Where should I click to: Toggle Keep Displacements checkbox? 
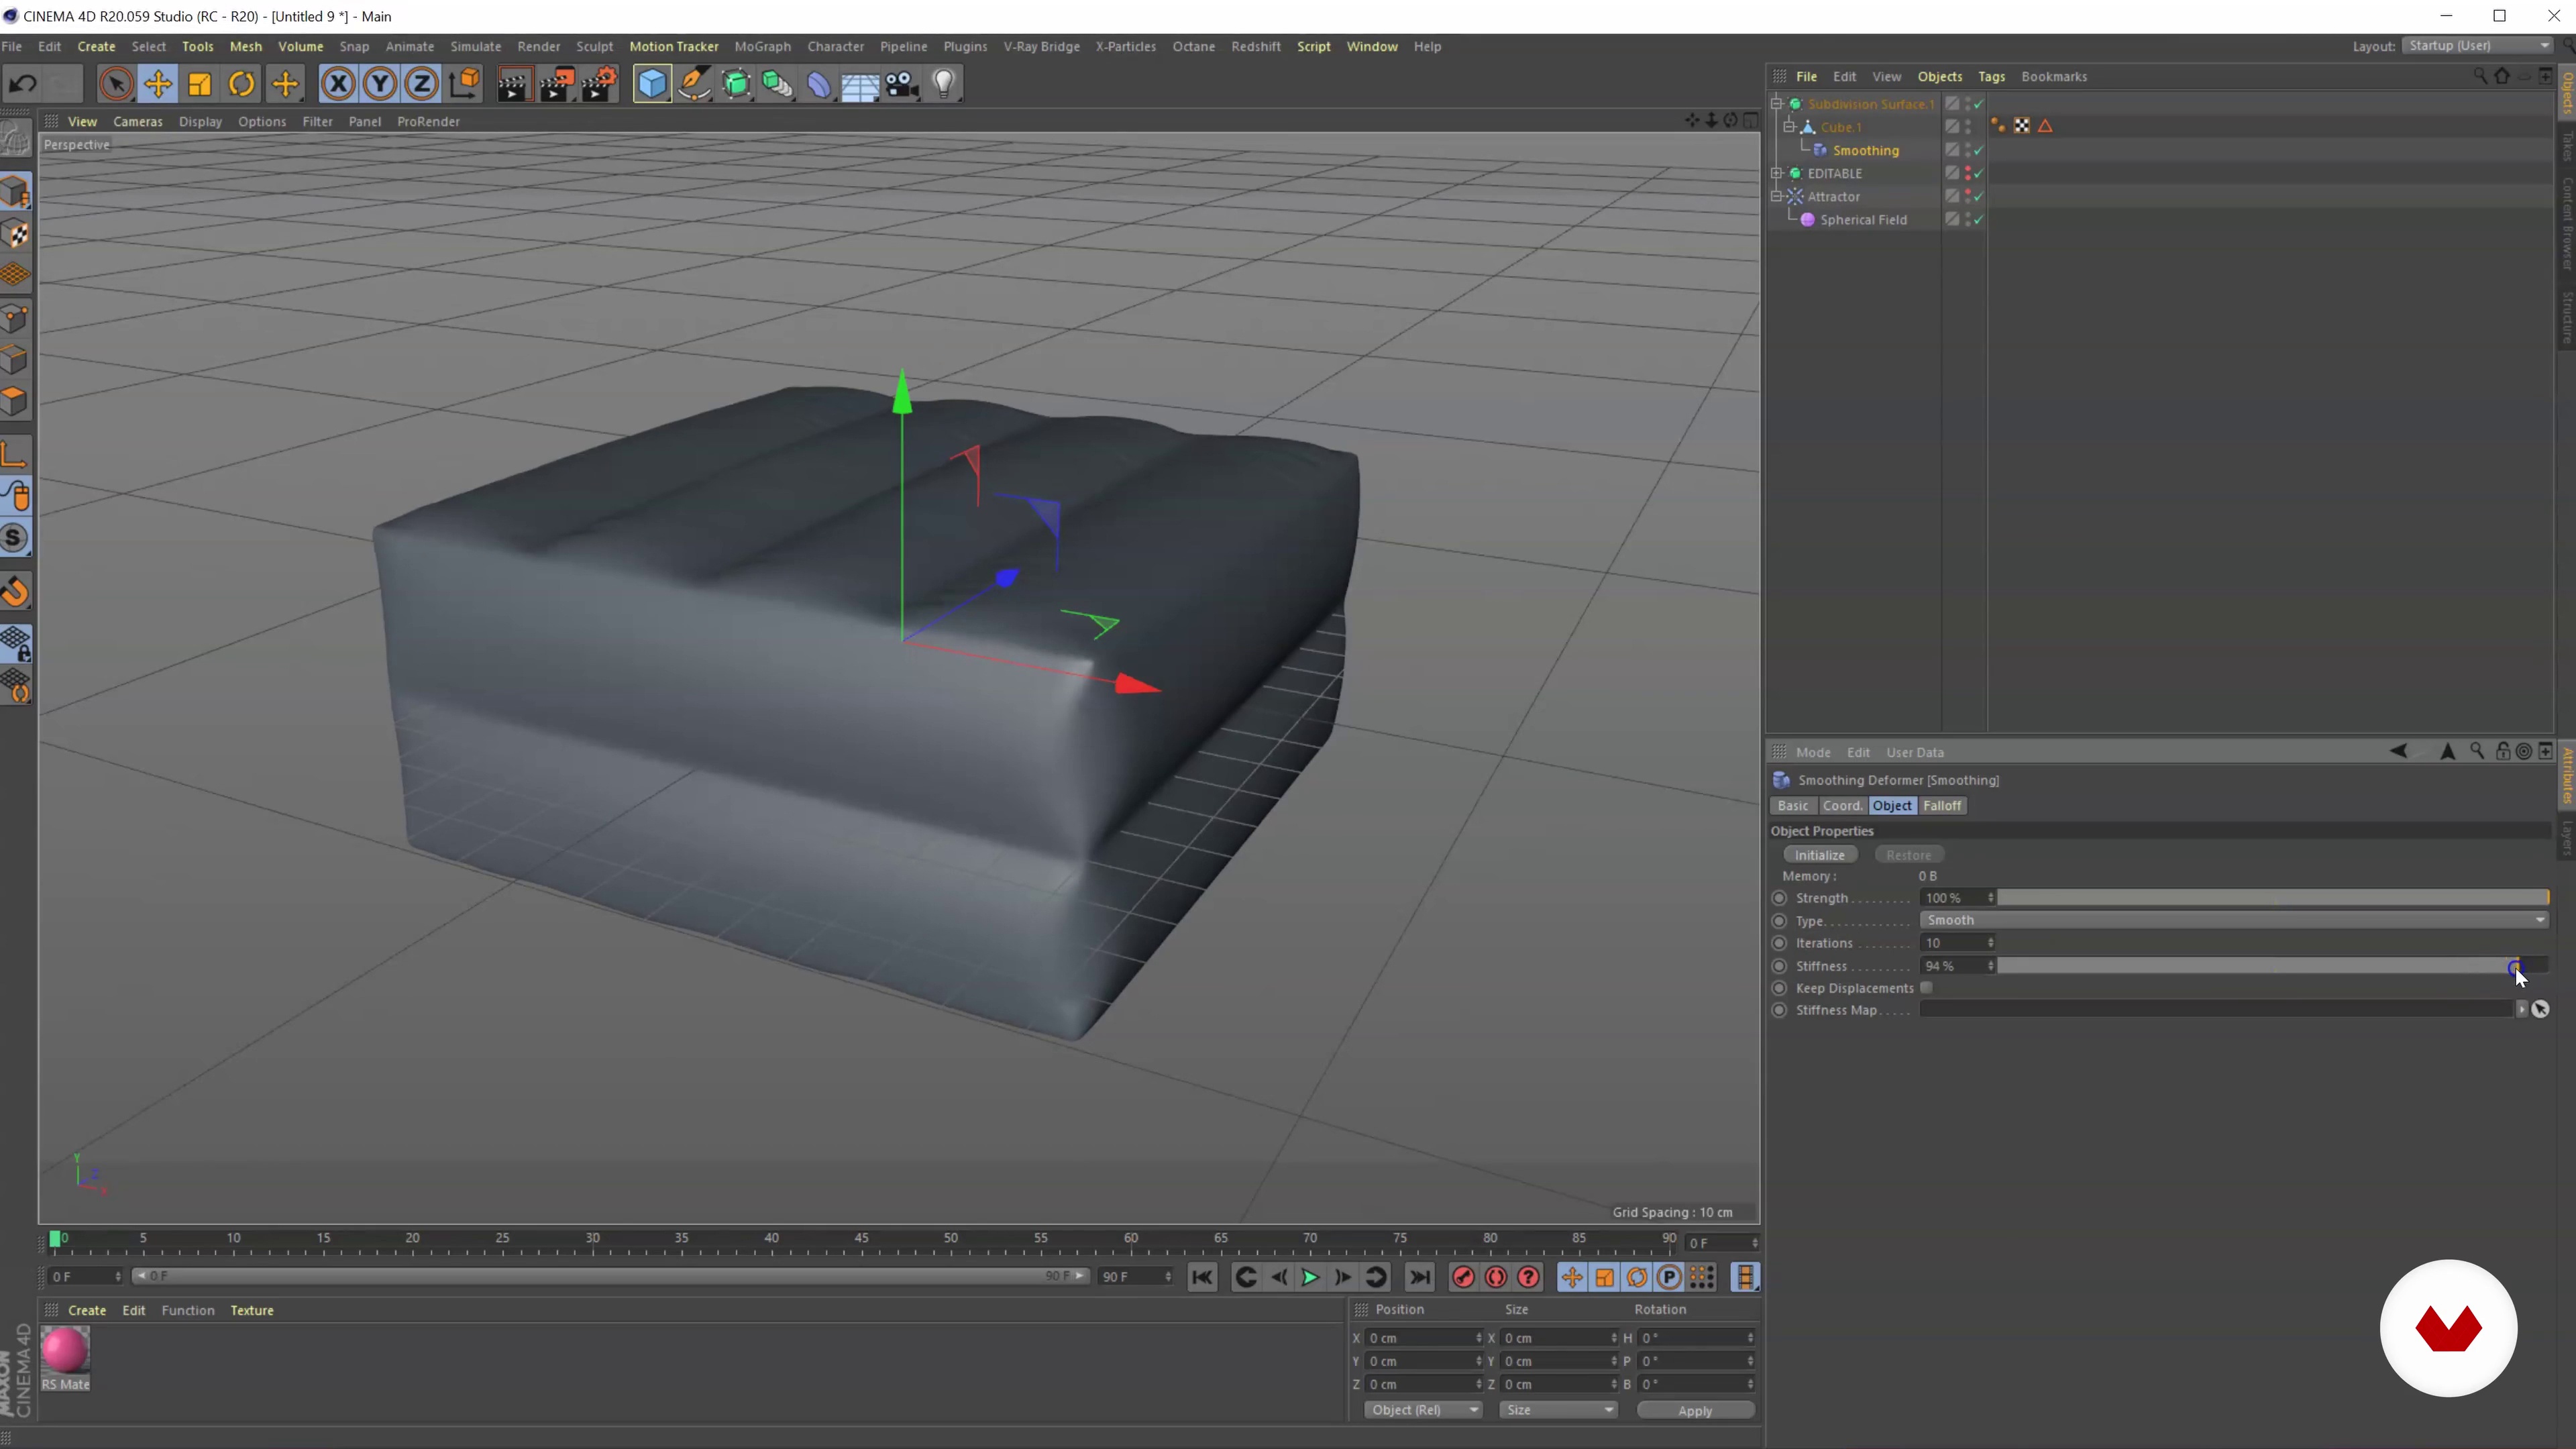[x=1926, y=988]
